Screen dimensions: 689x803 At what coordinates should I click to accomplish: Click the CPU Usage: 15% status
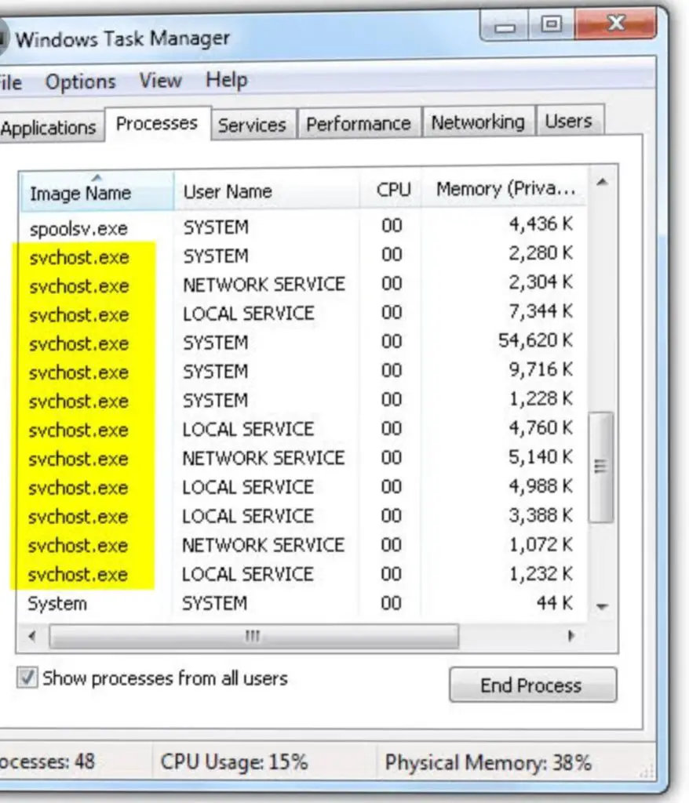click(234, 761)
